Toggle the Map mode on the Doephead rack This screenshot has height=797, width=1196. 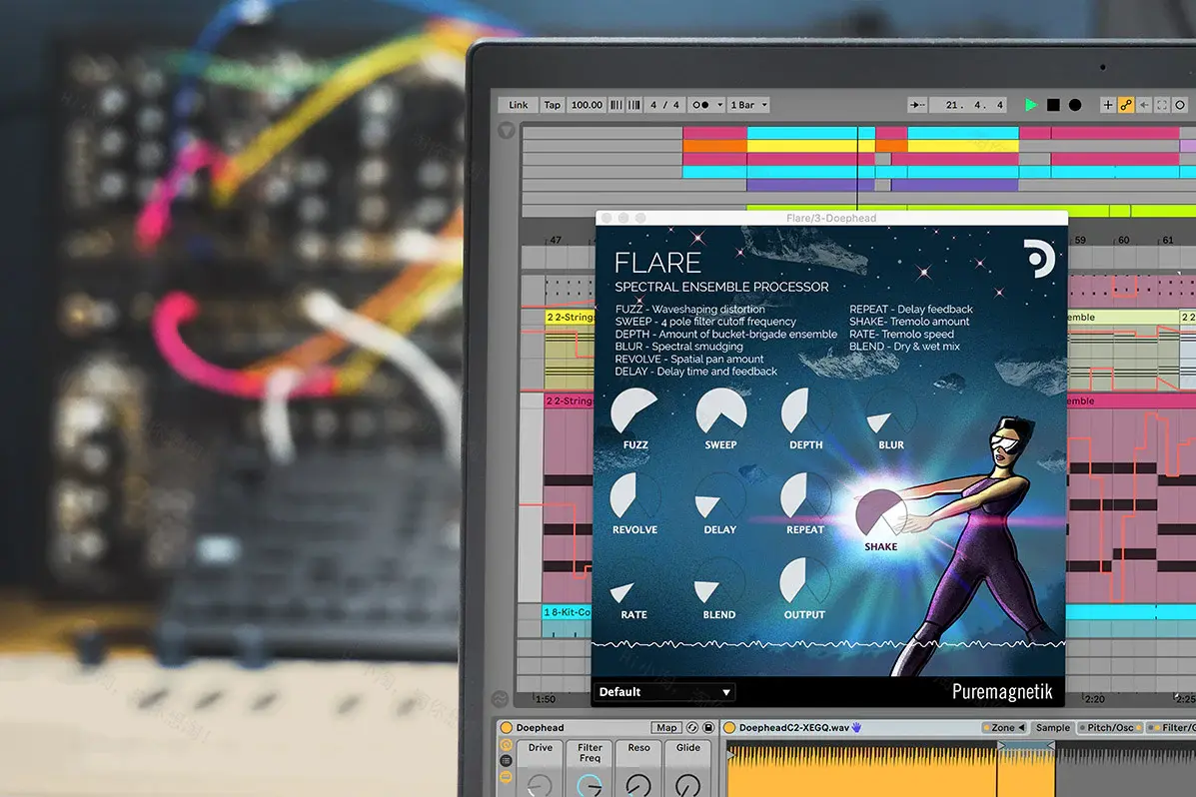click(665, 727)
